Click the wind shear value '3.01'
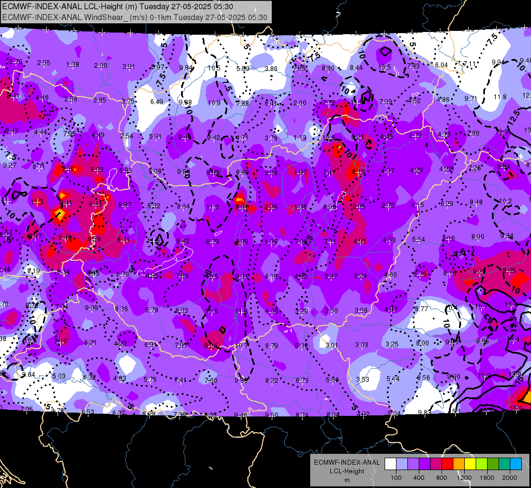 [x=331, y=345]
